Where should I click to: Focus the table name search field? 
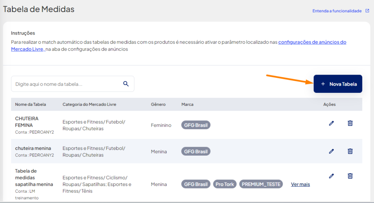73,84
